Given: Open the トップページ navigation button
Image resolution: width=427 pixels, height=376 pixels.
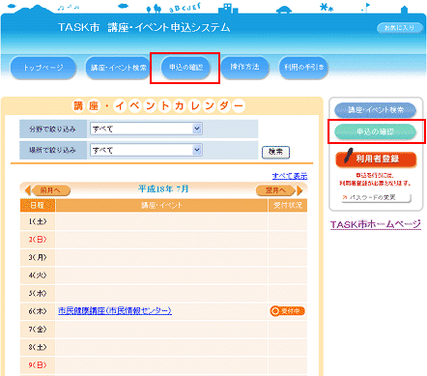Looking at the screenshot, I should click(x=43, y=68).
